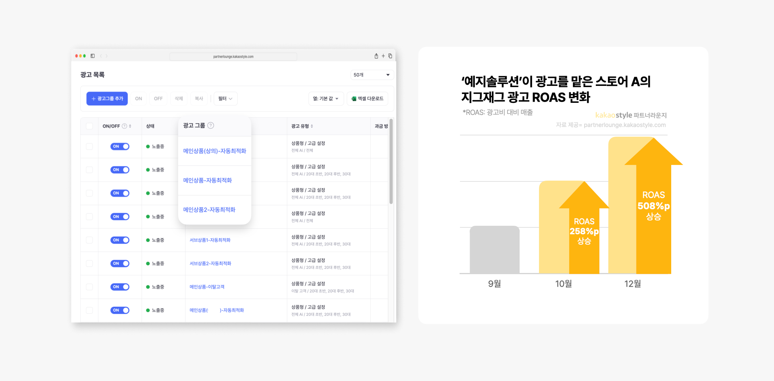This screenshot has width=774, height=381.
Task: Toggle ON switch for 메인상품-이탈고객 row
Action: coord(120,287)
